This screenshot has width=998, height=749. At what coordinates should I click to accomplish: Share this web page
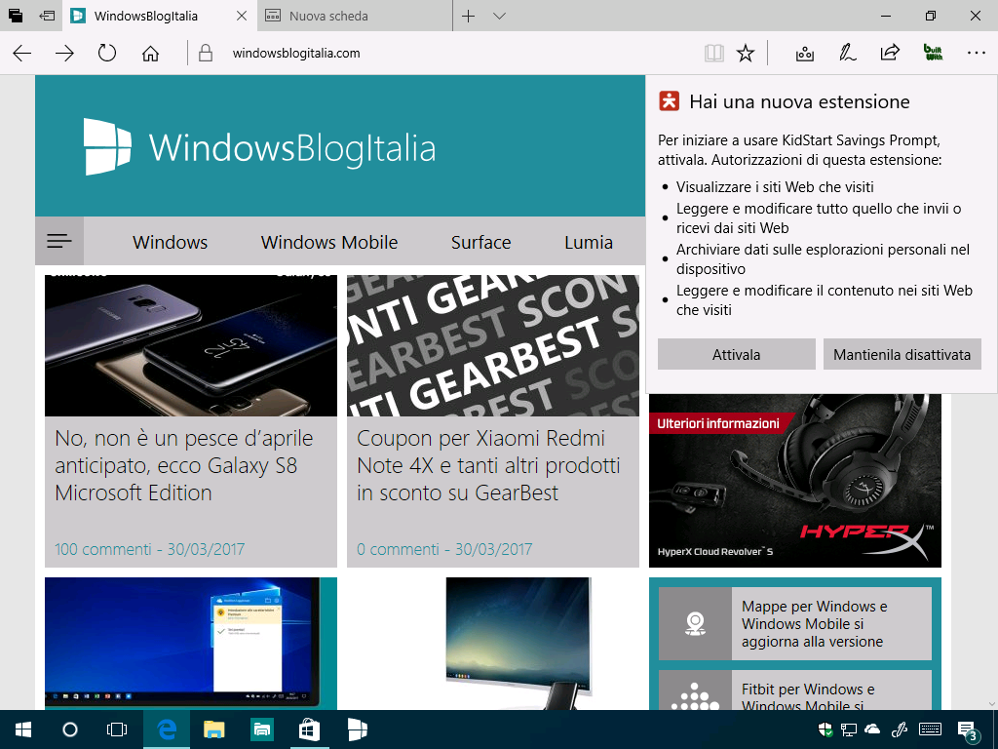890,53
